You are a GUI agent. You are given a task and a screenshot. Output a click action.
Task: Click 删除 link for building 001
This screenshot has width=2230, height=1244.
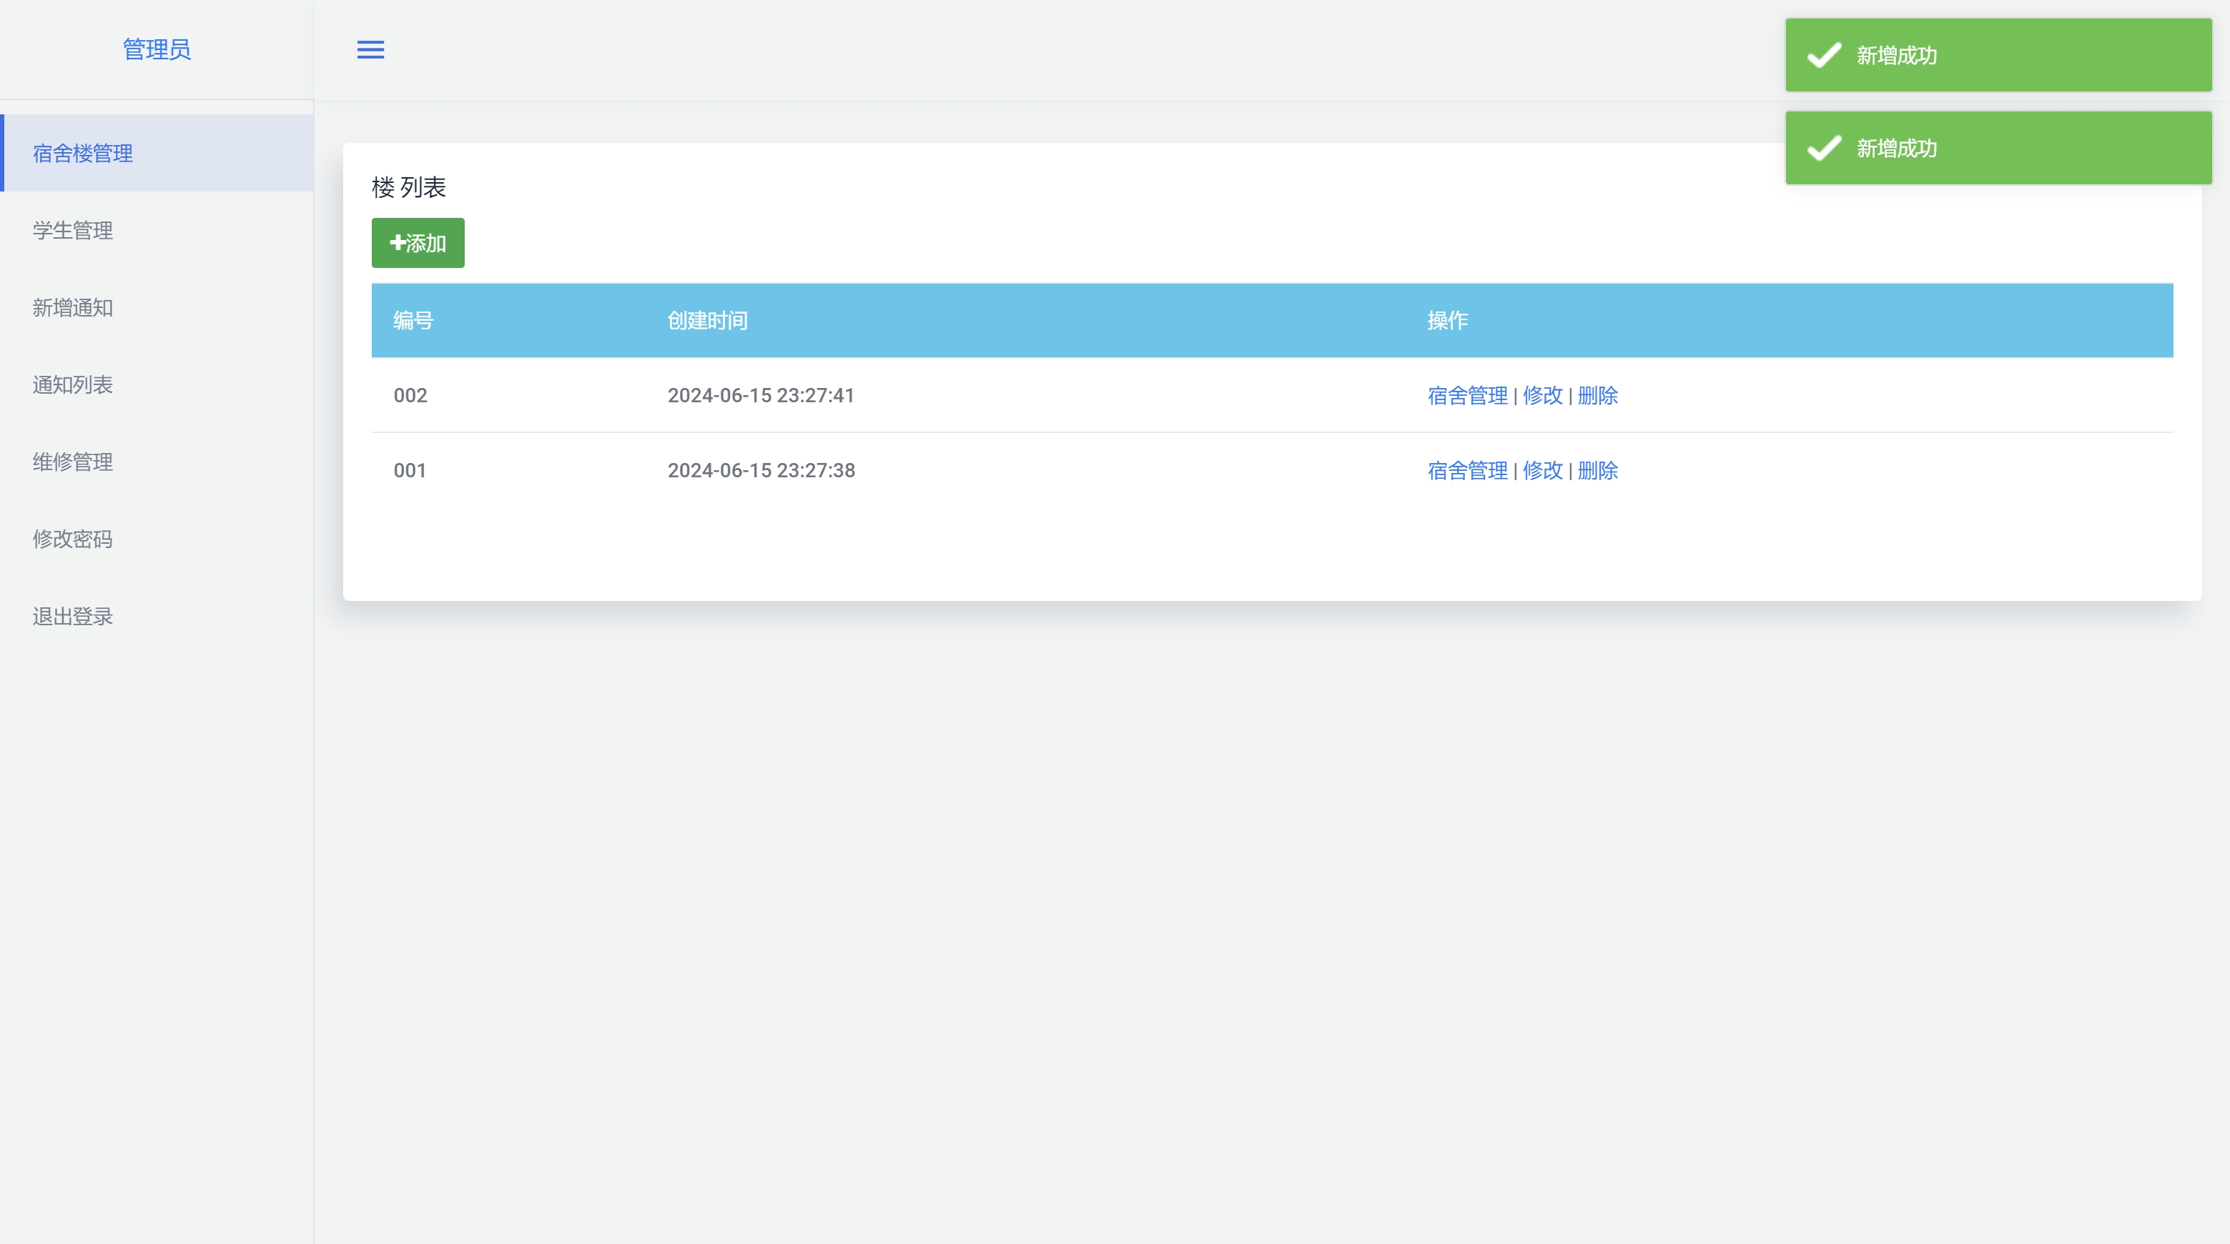click(1597, 471)
